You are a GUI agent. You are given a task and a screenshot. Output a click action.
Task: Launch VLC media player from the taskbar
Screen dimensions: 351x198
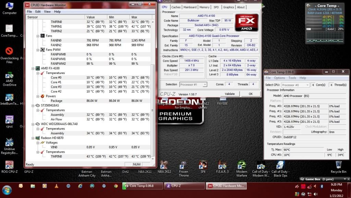point(57,186)
